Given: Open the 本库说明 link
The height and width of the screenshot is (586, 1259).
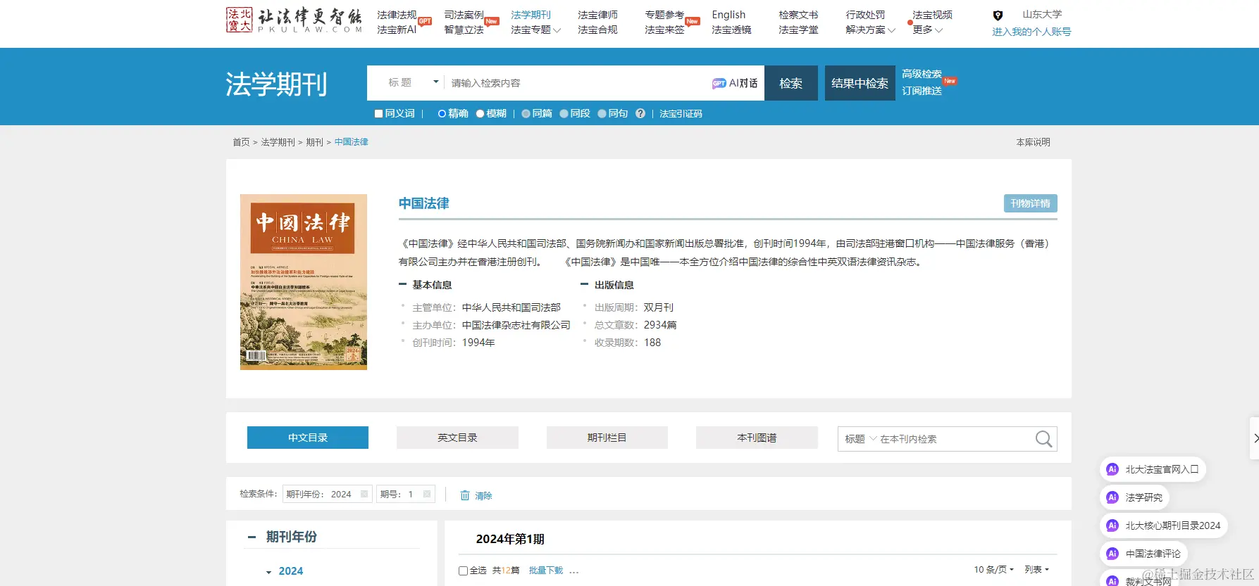Looking at the screenshot, I should coord(1033,142).
